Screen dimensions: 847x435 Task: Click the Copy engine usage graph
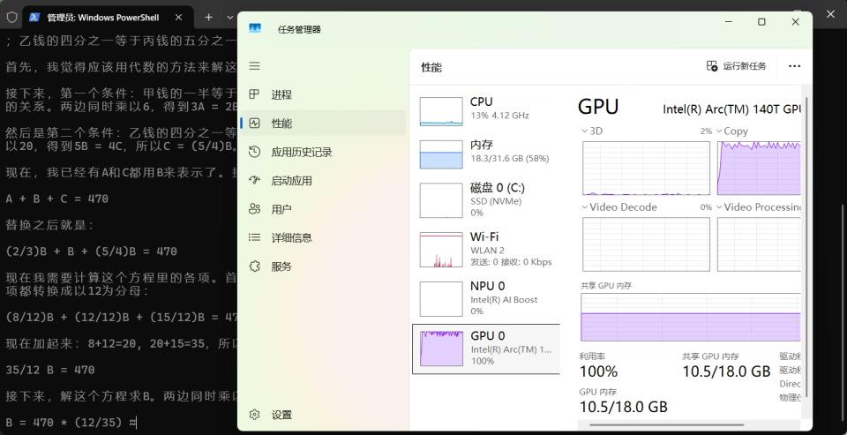[759, 168]
